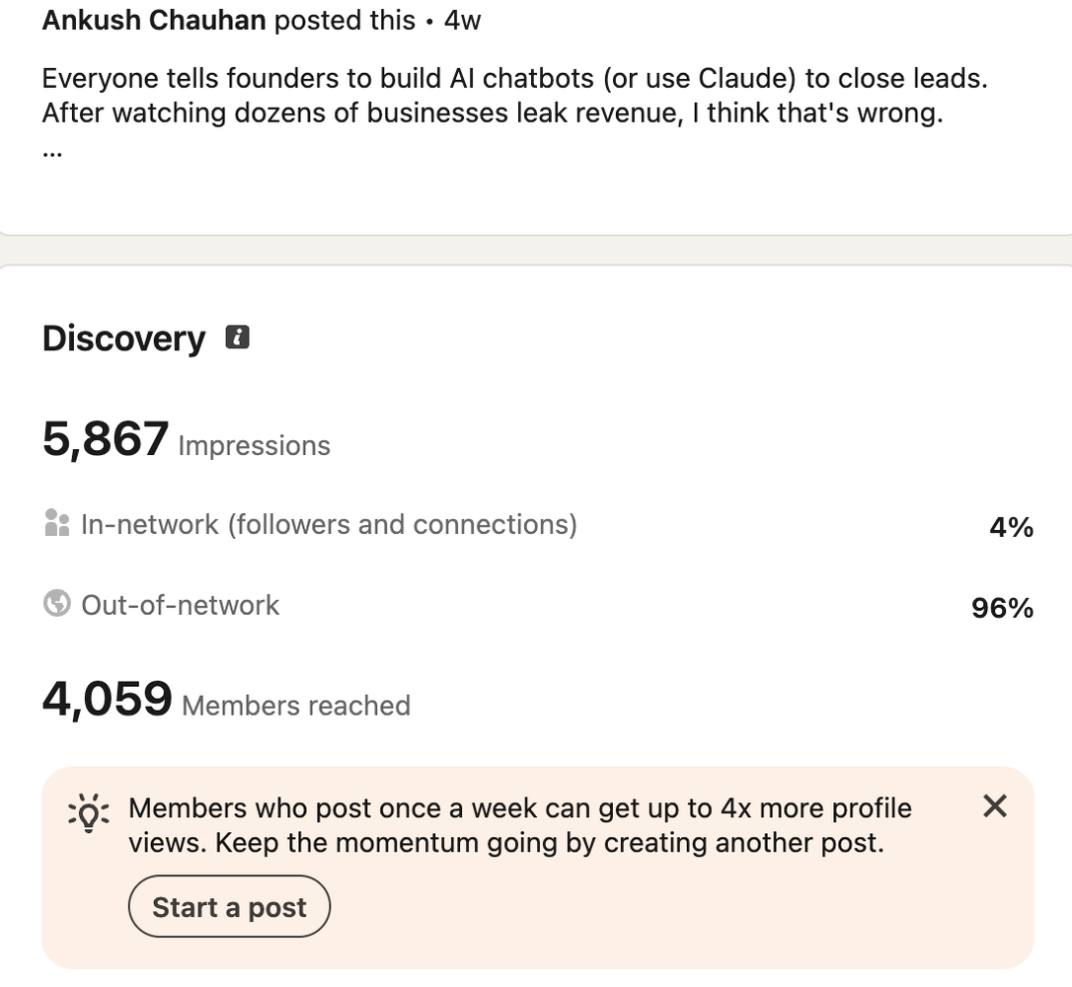Click the Impressions label text
The image size is (1072, 987).
click(255, 446)
